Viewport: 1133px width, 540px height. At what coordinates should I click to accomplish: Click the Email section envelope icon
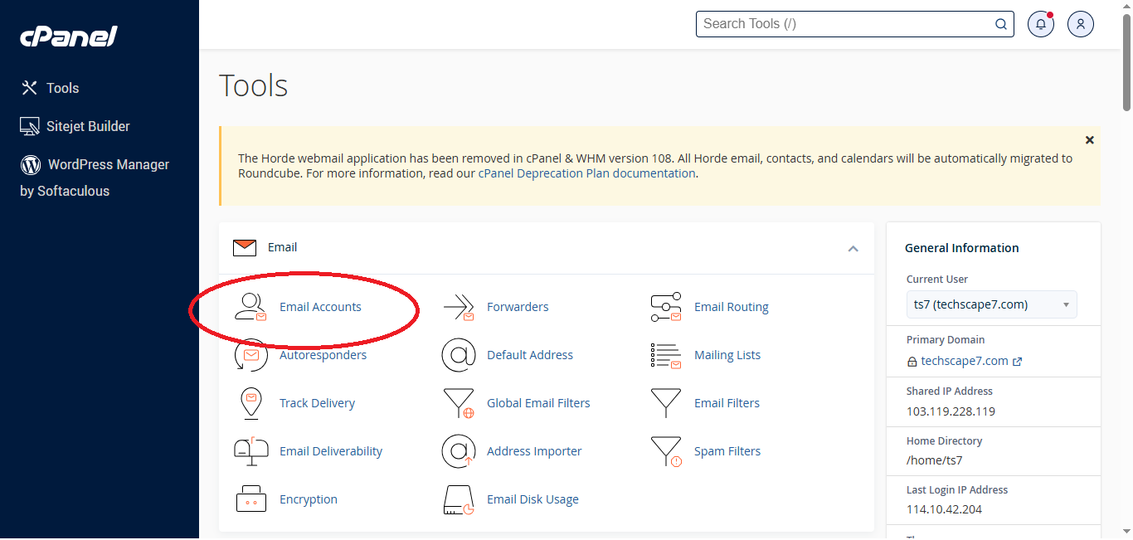click(x=244, y=247)
